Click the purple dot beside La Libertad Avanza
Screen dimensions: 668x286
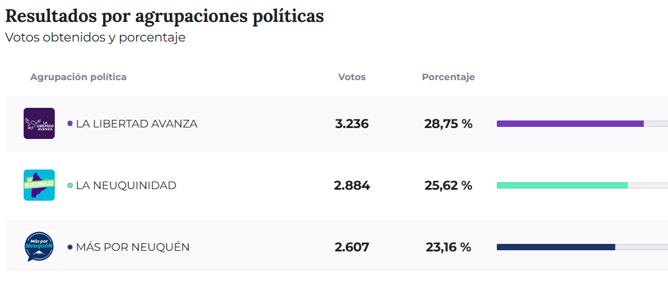coord(70,123)
